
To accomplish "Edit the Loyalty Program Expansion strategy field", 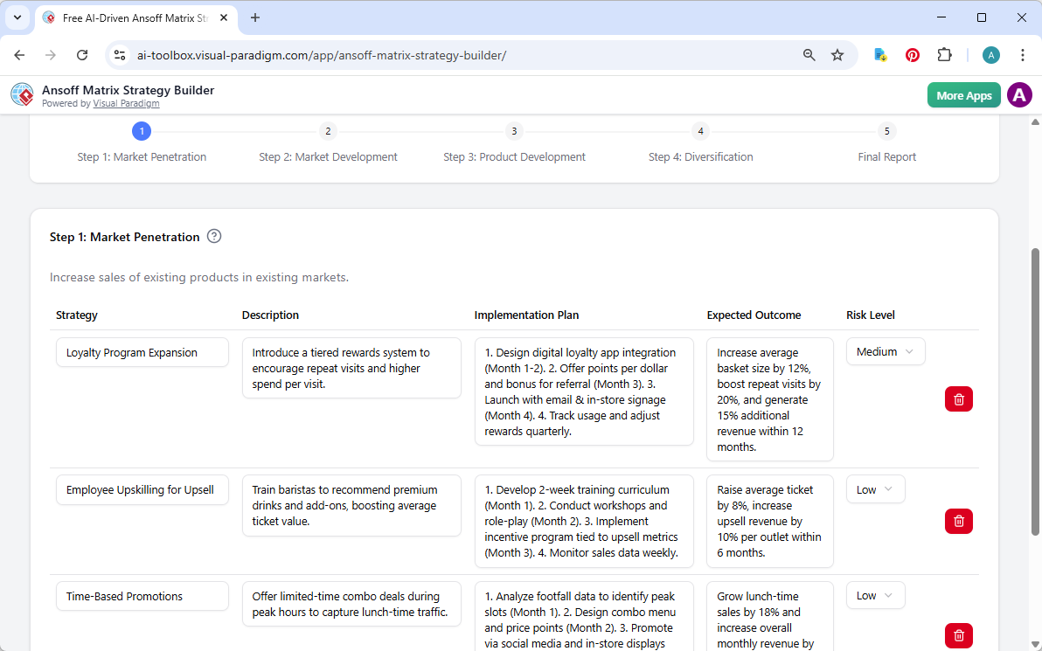I will pos(142,352).
